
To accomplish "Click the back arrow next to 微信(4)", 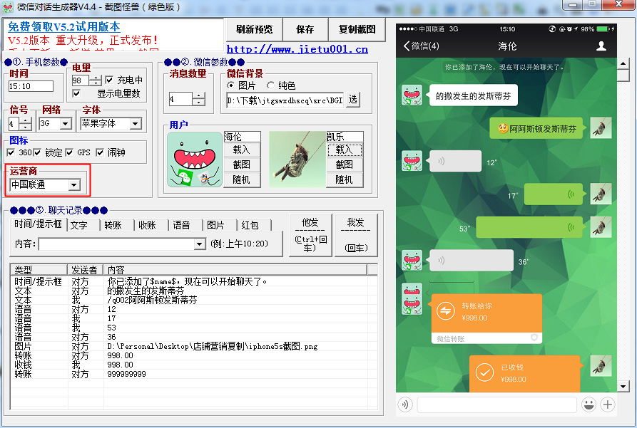I will point(407,46).
